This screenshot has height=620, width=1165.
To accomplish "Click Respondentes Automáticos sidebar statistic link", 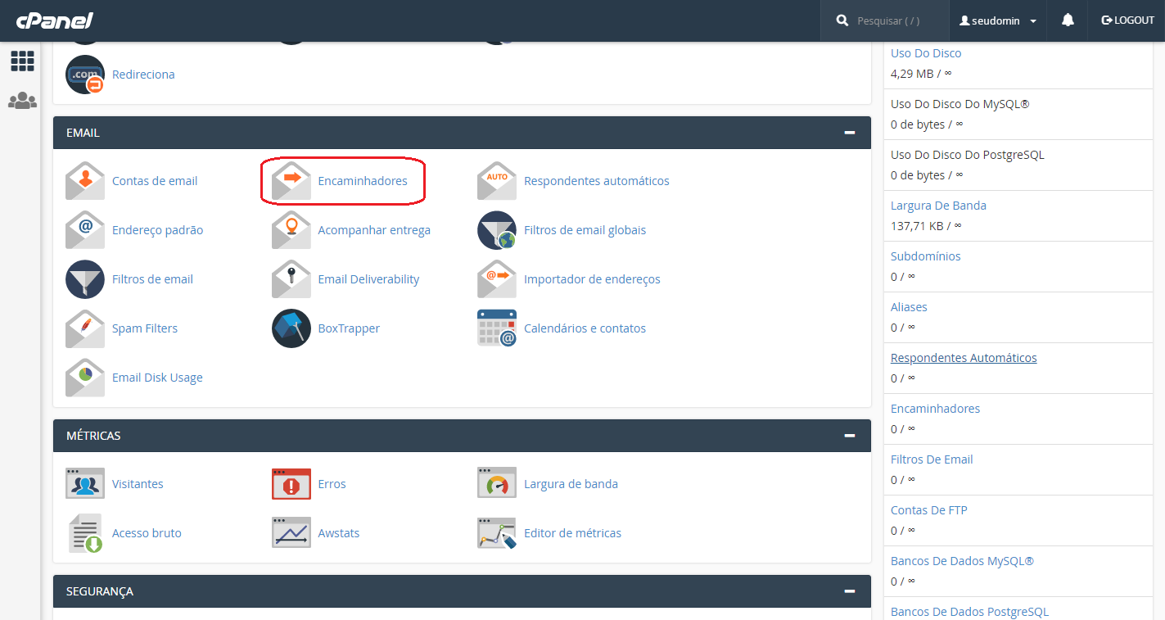I will [x=964, y=358].
